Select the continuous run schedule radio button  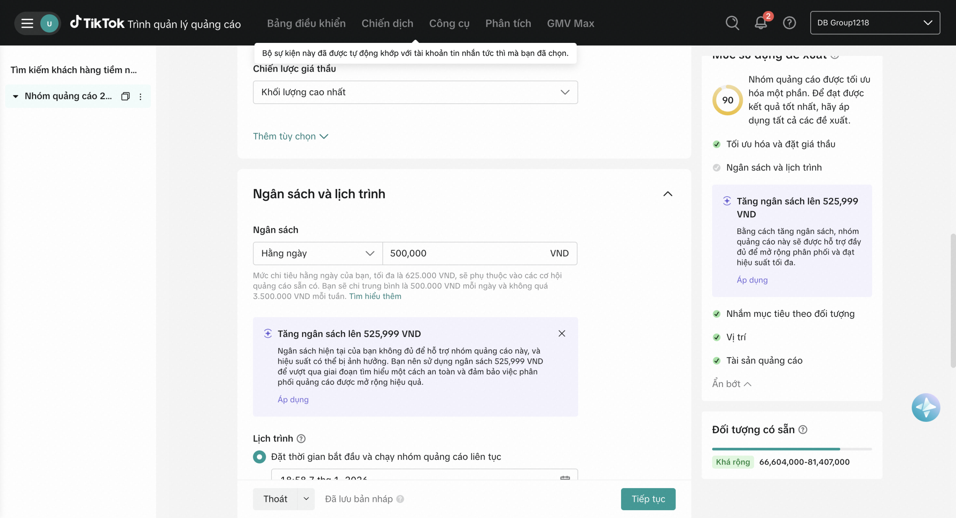click(259, 456)
